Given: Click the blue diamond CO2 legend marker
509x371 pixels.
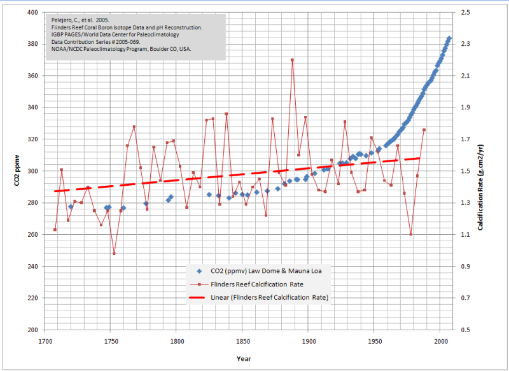Looking at the screenshot, I should click(200, 272).
